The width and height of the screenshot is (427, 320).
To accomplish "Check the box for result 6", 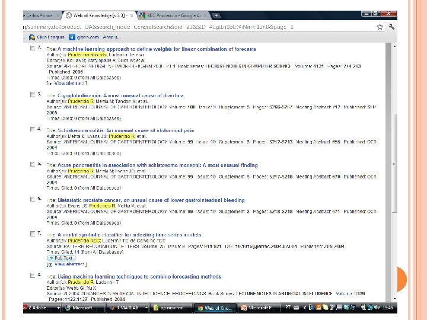I will pos(33,199).
